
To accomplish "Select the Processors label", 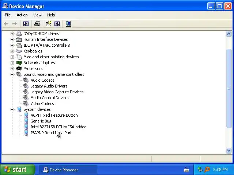I will click(x=33, y=69).
